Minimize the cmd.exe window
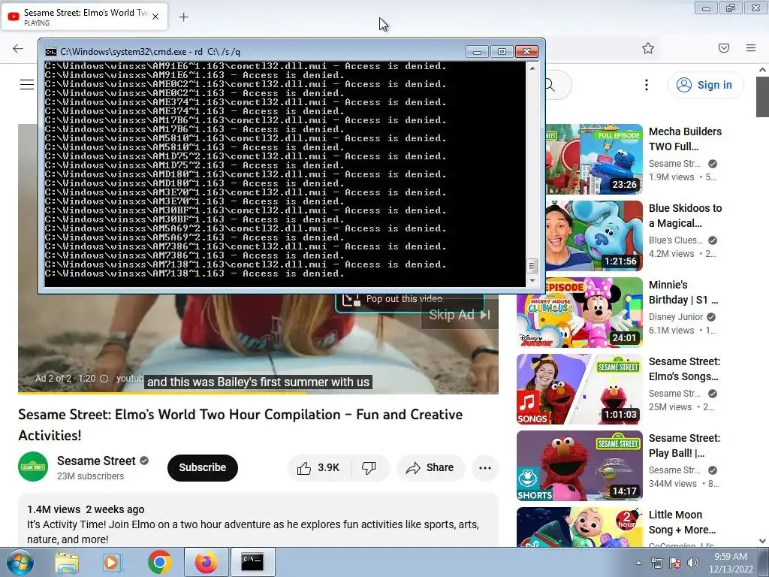This screenshot has width=769, height=577. pyautogui.click(x=477, y=52)
